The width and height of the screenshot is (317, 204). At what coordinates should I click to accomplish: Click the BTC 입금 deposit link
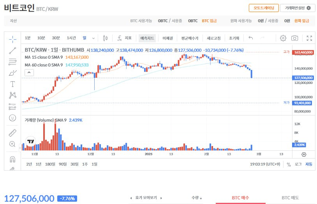pos(209,21)
